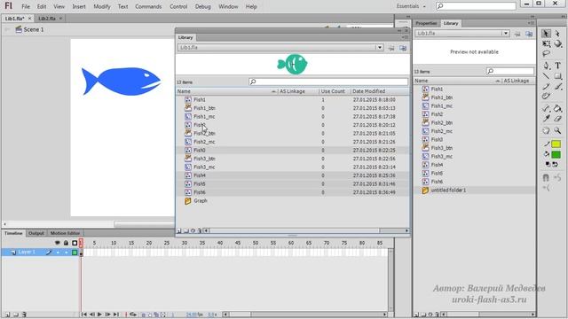
Task: Click Name column sort arrow in floating Library
Action: click(273, 91)
